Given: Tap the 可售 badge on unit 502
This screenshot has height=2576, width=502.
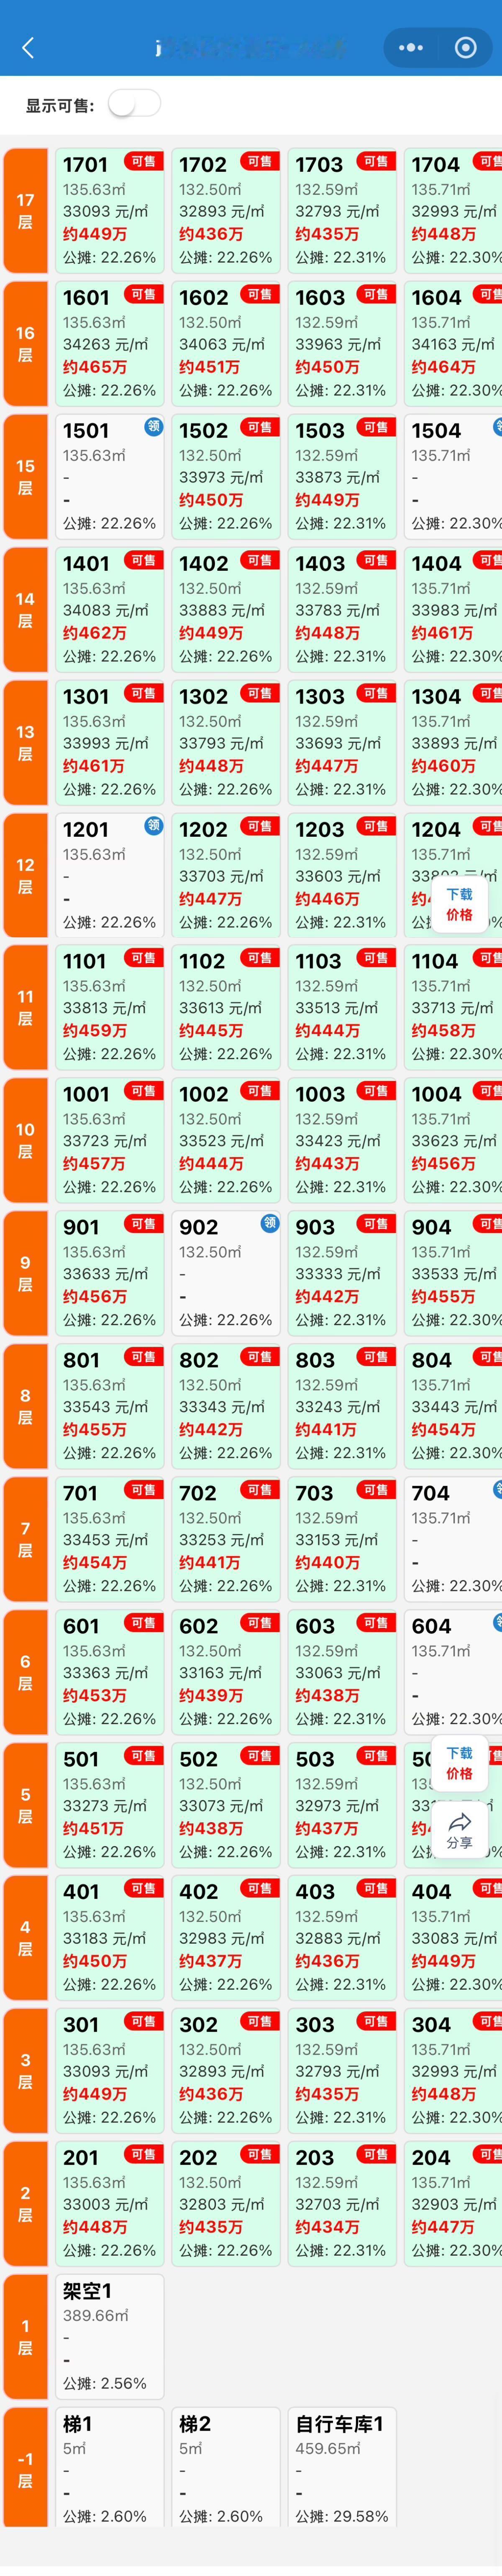Looking at the screenshot, I should pyautogui.click(x=259, y=1756).
